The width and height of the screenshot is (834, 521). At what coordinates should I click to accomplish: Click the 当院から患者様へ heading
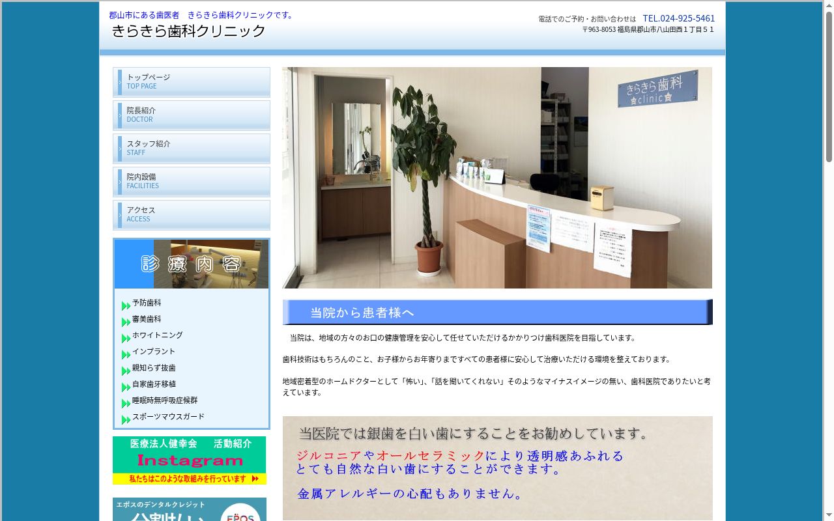click(x=498, y=312)
